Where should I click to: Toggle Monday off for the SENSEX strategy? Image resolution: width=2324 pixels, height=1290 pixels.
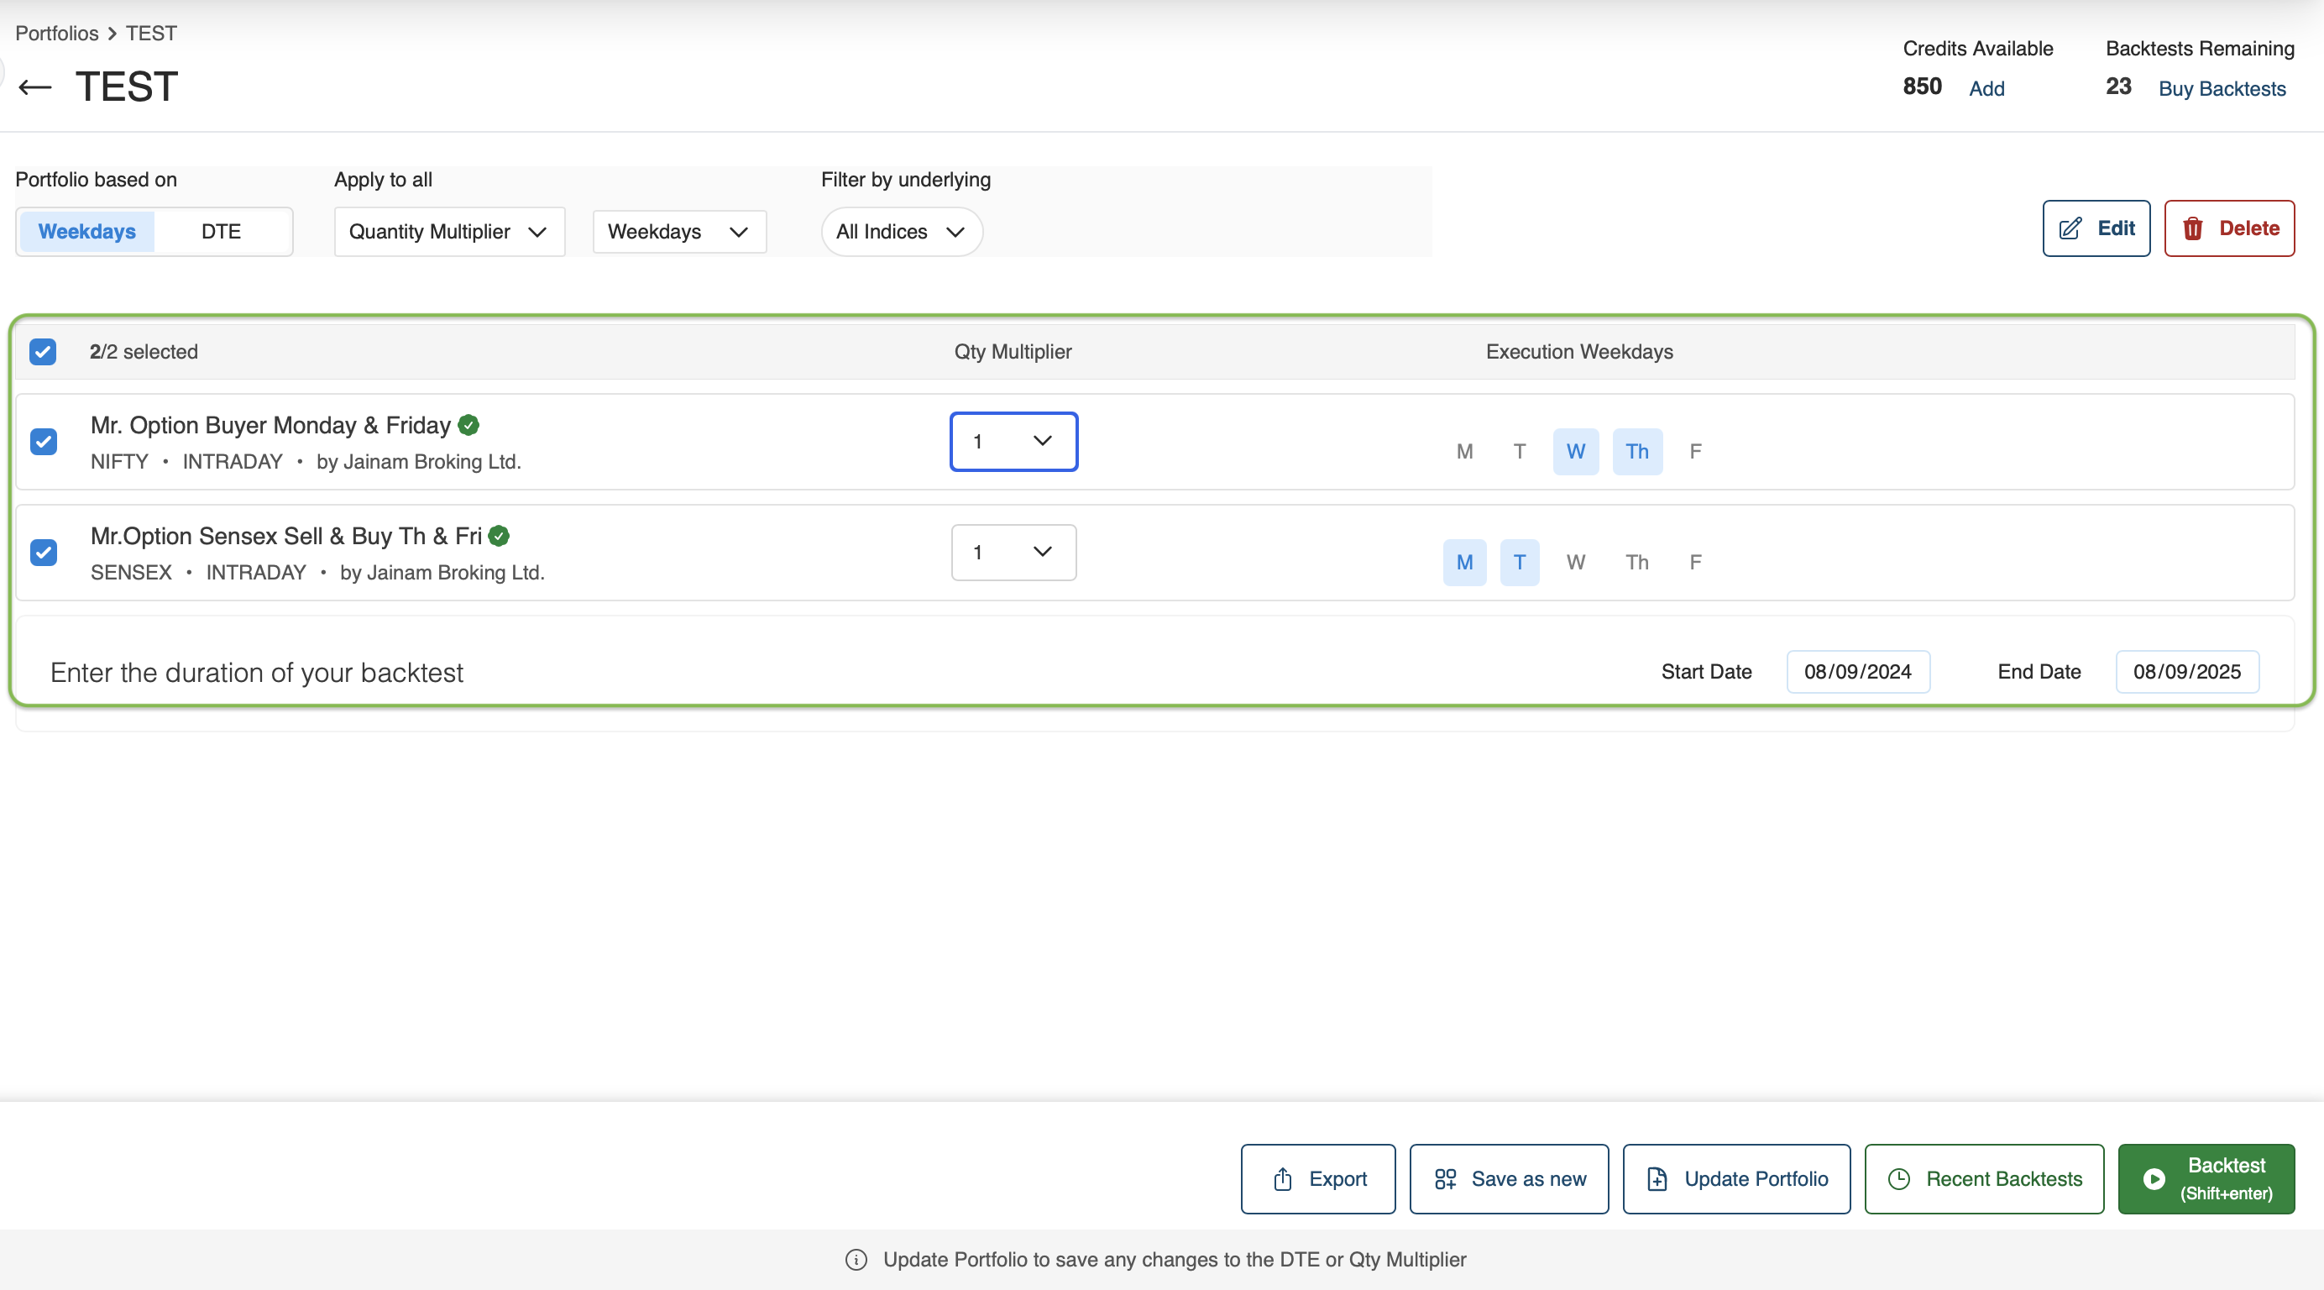[1464, 563]
